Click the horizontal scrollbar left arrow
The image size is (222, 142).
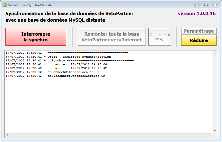(x=7, y=135)
